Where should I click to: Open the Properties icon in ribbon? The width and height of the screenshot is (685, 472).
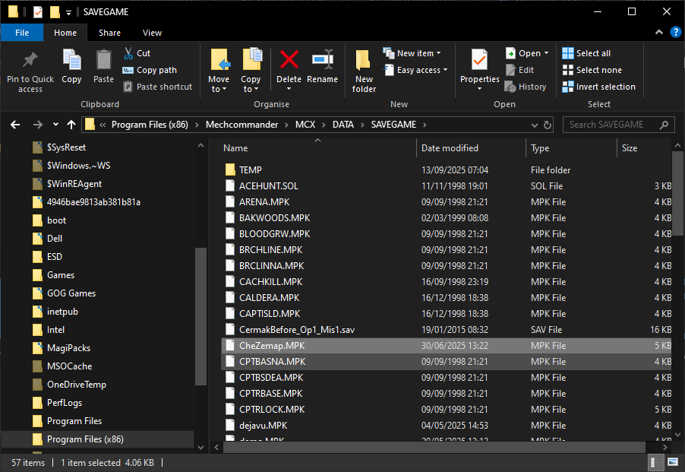point(479,61)
